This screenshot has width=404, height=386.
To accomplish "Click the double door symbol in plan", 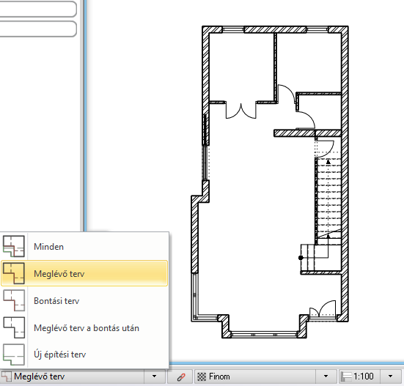I will tap(241, 111).
